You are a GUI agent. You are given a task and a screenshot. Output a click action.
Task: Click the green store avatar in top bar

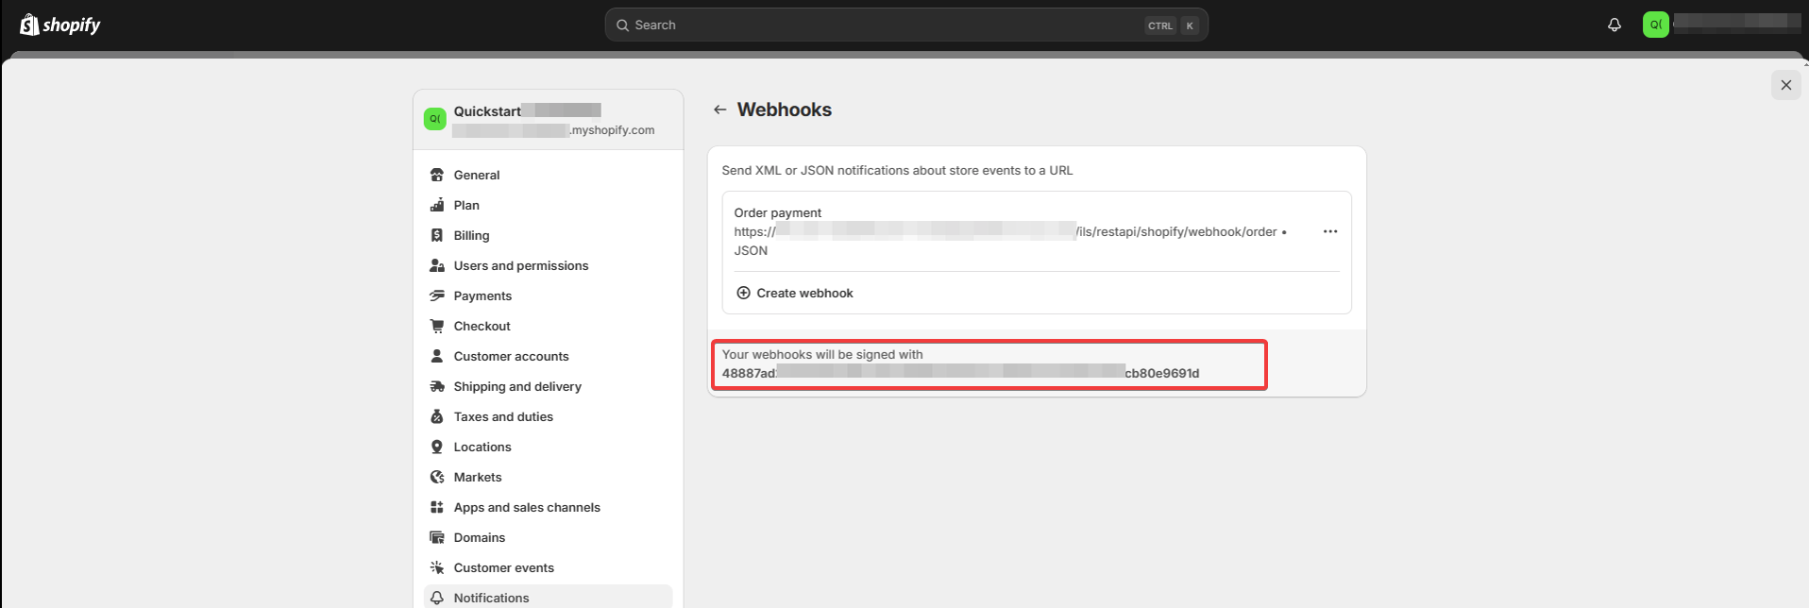point(1655,25)
